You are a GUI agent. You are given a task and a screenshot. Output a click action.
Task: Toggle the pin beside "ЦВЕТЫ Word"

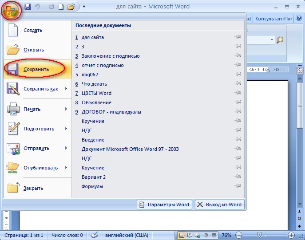point(238,94)
